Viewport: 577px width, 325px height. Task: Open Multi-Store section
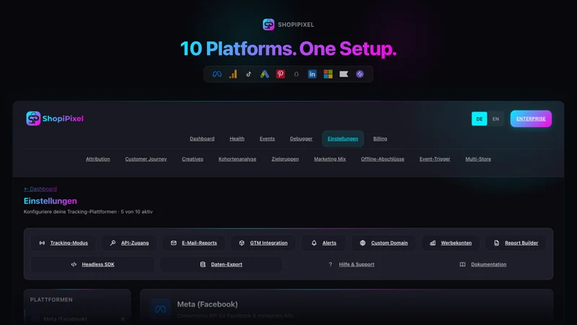pyautogui.click(x=478, y=159)
